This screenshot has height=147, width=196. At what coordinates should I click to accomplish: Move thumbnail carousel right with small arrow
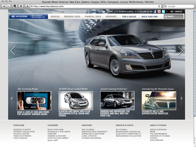(181, 98)
